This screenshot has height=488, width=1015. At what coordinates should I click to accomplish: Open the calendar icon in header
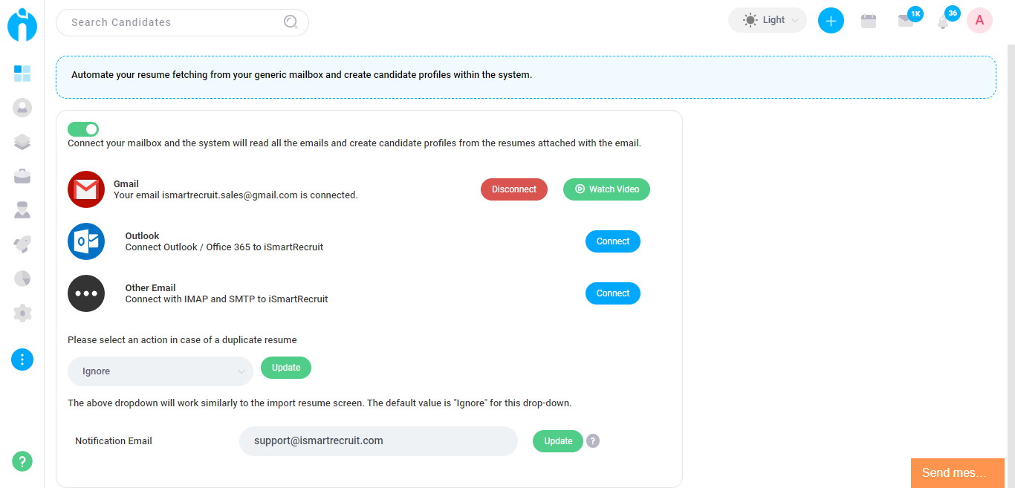point(868,21)
